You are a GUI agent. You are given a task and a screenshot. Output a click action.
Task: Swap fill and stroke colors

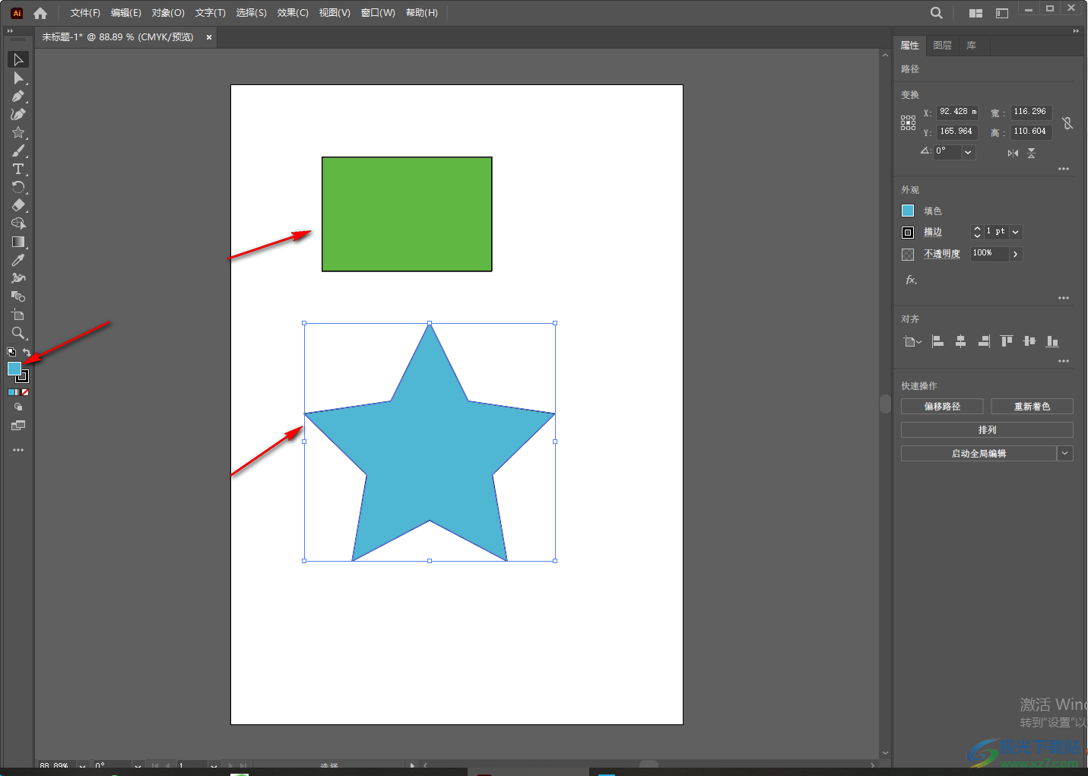(x=27, y=352)
